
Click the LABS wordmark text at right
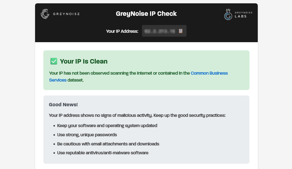pos(241,16)
